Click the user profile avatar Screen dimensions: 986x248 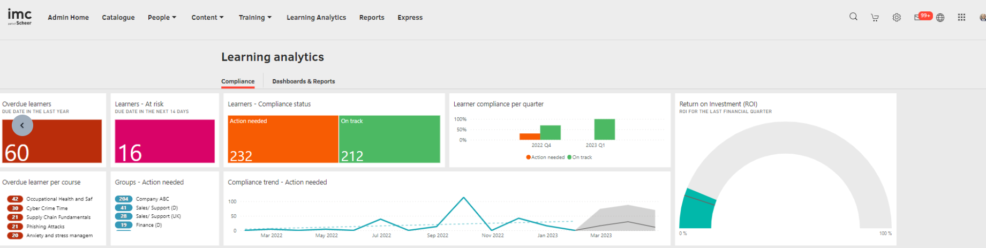tap(982, 18)
